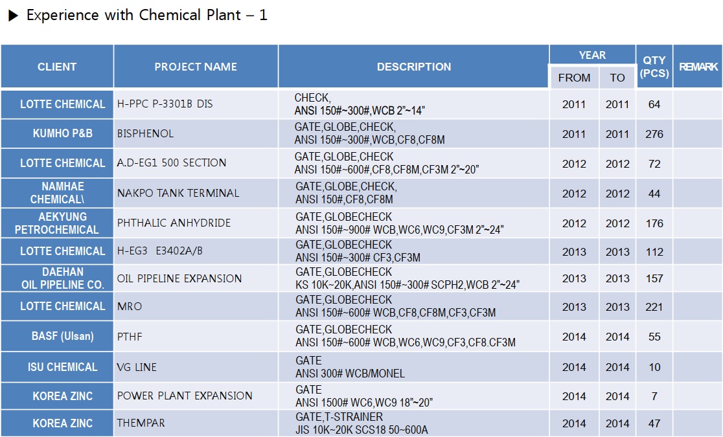723x437 pixels.
Task: Click the triangle bullet beside the slide title
Action: pyautogui.click(x=13, y=16)
